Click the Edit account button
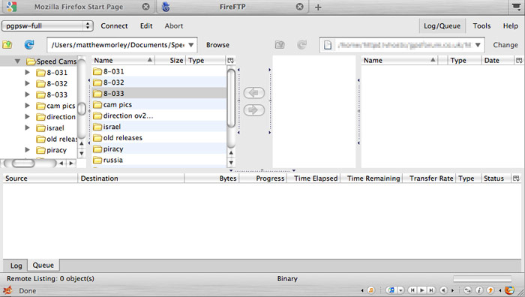This screenshot has height=297, width=525. [146, 25]
